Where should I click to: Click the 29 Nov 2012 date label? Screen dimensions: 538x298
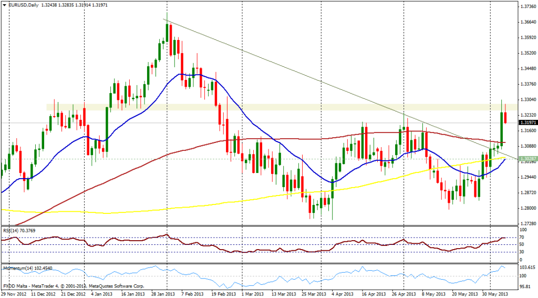(15, 294)
